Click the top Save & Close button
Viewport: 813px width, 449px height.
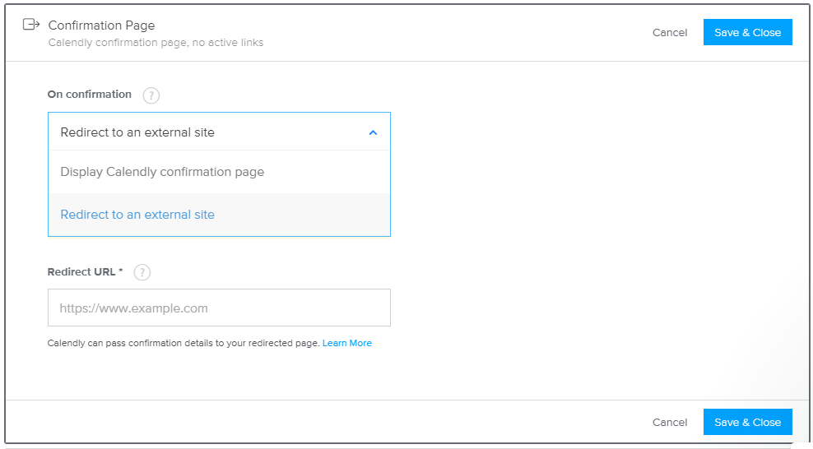click(x=747, y=32)
